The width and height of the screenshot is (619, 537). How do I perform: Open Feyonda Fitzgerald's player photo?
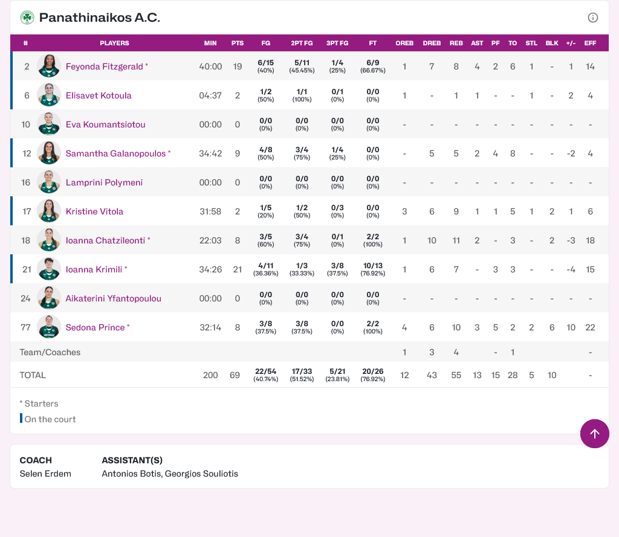click(x=49, y=66)
